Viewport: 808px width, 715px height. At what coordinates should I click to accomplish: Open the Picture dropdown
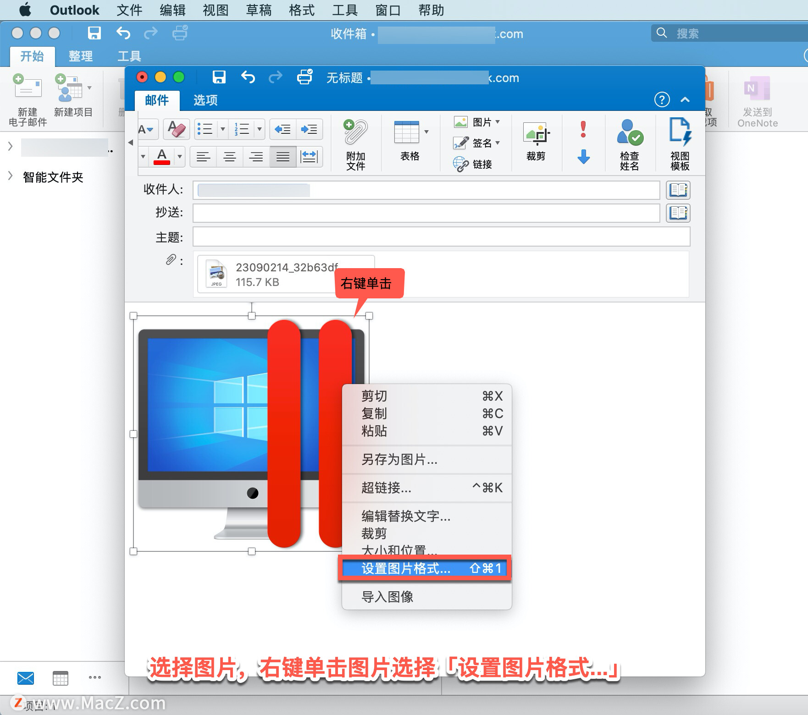pyautogui.click(x=477, y=122)
